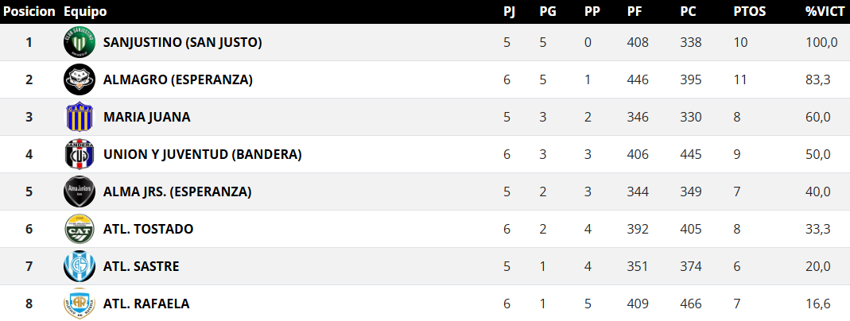Viewport: 850px width, 321px height.
Task: Click Sanjustino's 100,0 win percentage cell
Action: click(821, 42)
